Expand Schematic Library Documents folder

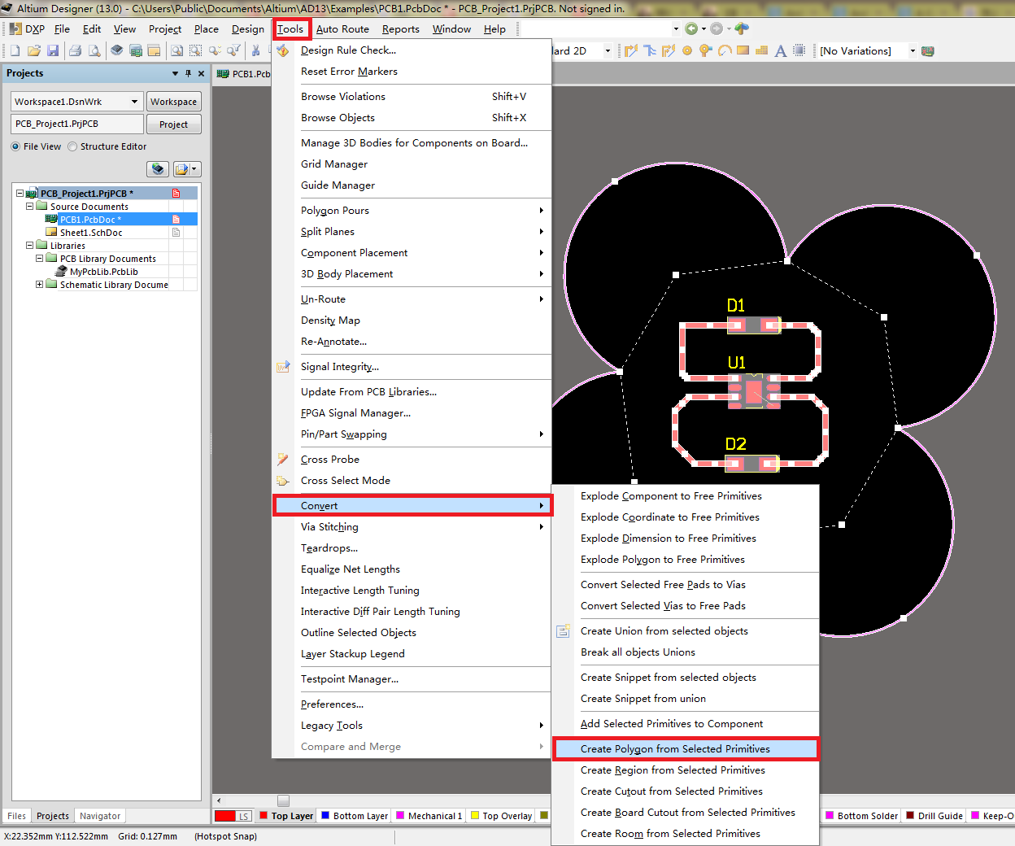pyautogui.click(x=40, y=285)
